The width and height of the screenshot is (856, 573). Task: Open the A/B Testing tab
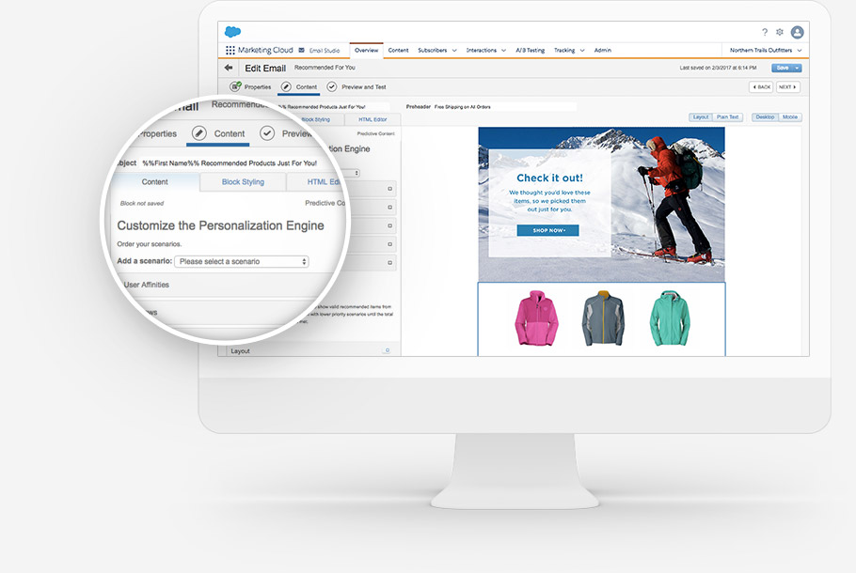(x=531, y=50)
